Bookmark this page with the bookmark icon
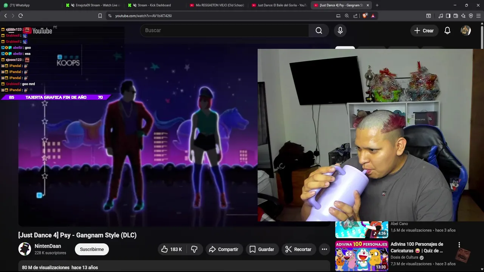484x272 pixels. pos(100,16)
